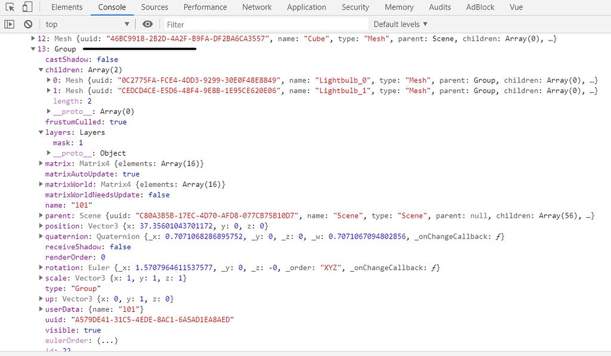Viewport: 611px width, 356px height.
Task: Switch to the Elements tab
Action: (67, 7)
